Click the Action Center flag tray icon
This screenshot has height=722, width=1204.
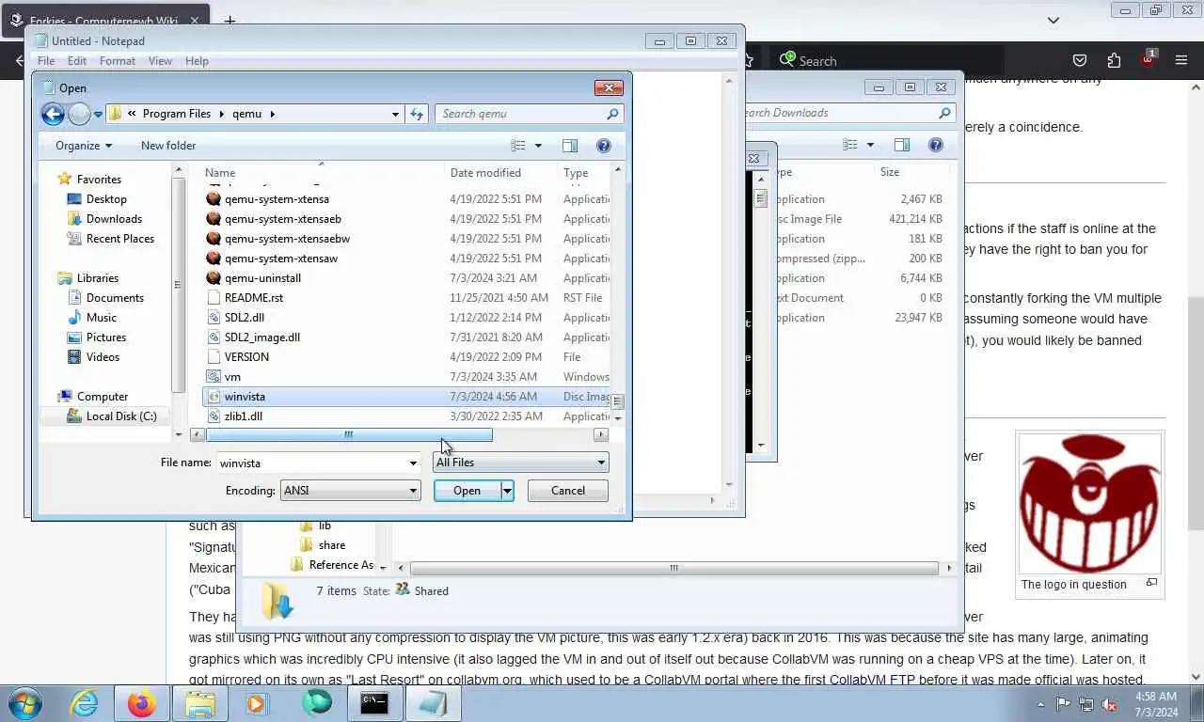tap(1063, 704)
